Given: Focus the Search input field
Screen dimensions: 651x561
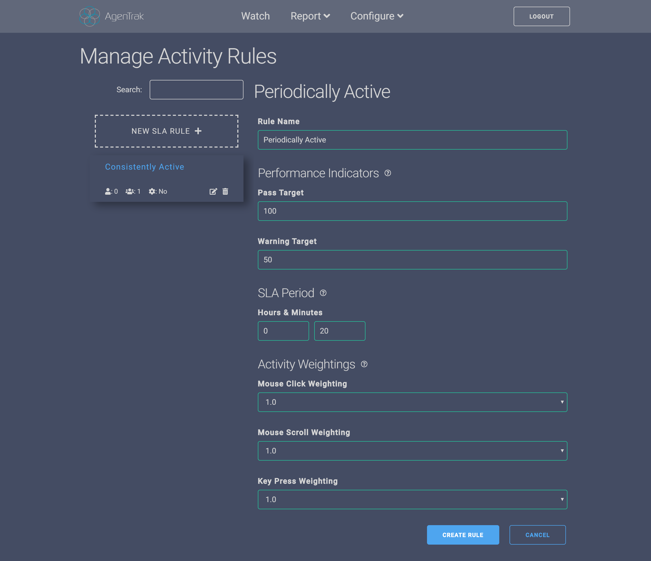Looking at the screenshot, I should pyautogui.click(x=196, y=89).
